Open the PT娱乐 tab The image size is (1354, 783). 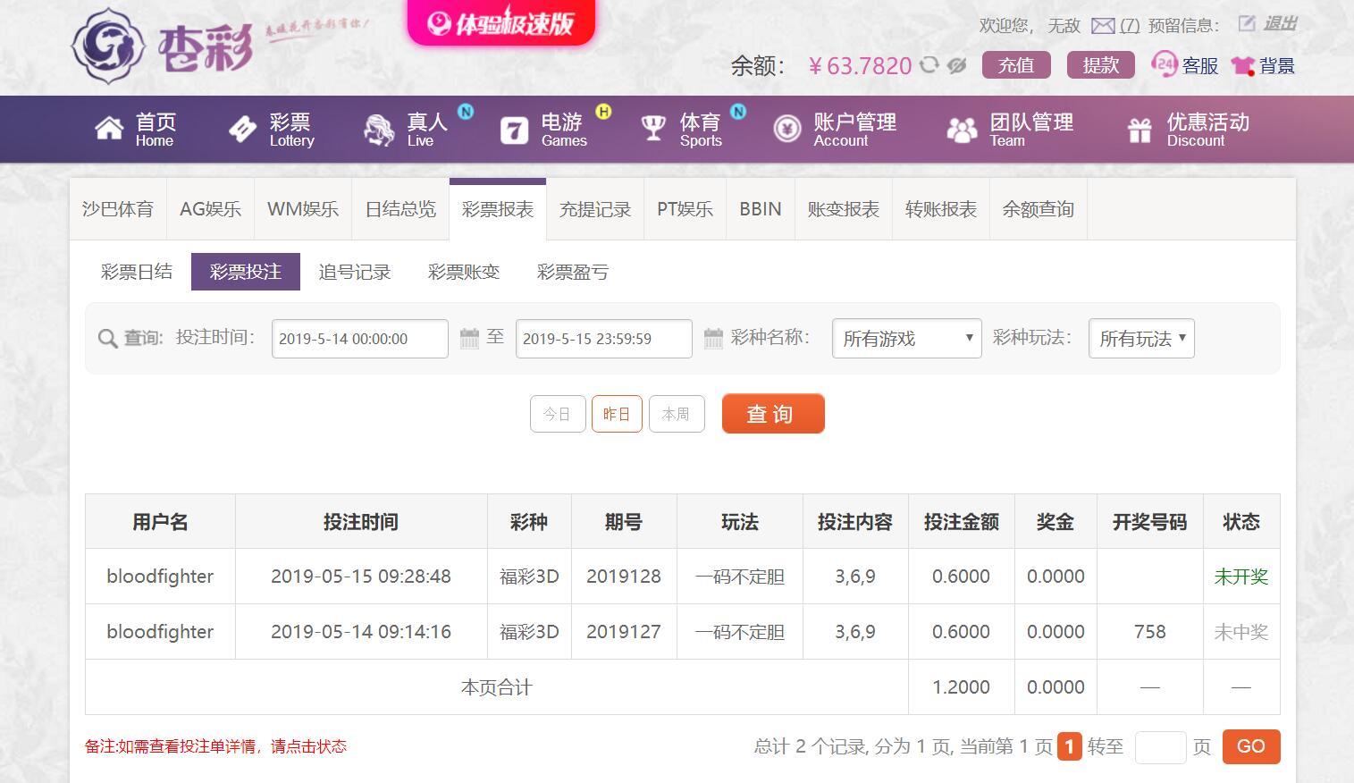pyautogui.click(x=685, y=209)
